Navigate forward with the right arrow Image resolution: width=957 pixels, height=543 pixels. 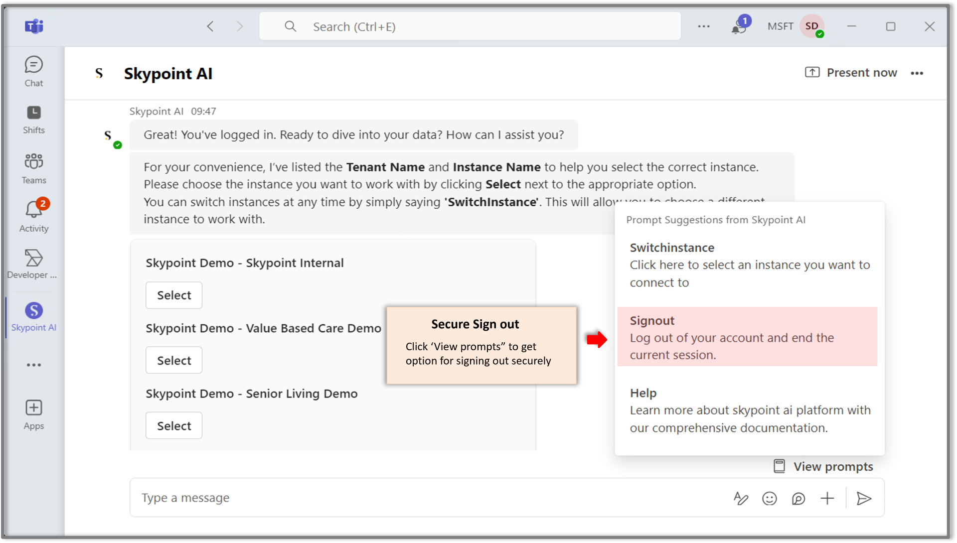pos(240,26)
